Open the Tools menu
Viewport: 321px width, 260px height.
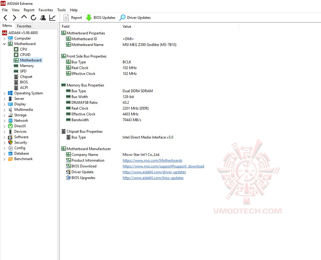(61, 10)
